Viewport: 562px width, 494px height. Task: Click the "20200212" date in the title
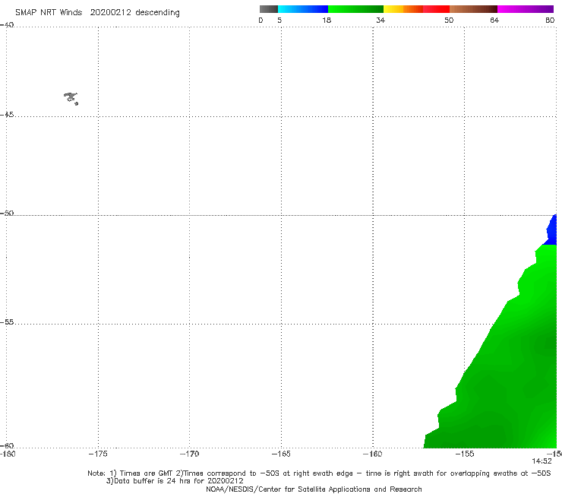(x=110, y=13)
